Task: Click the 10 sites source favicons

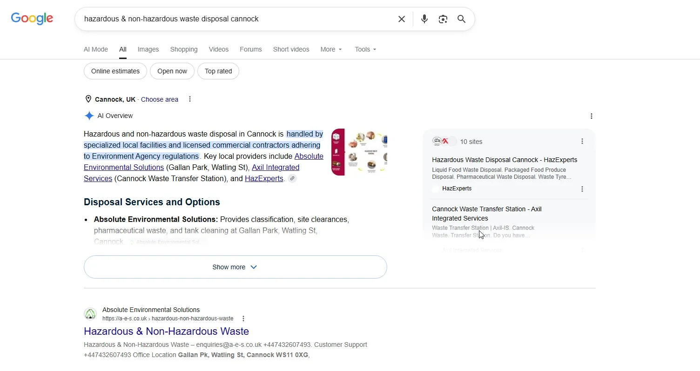Action: pos(444,141)
